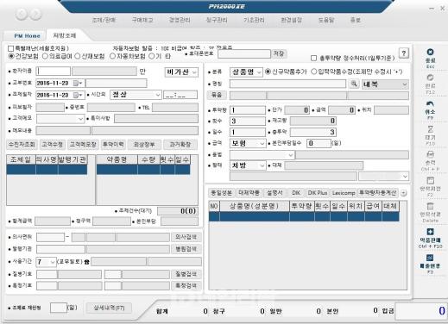Viewport: 448px width, 324px height.
Task: Open the 조제/판매 menu
Action: tap(104, 20)
